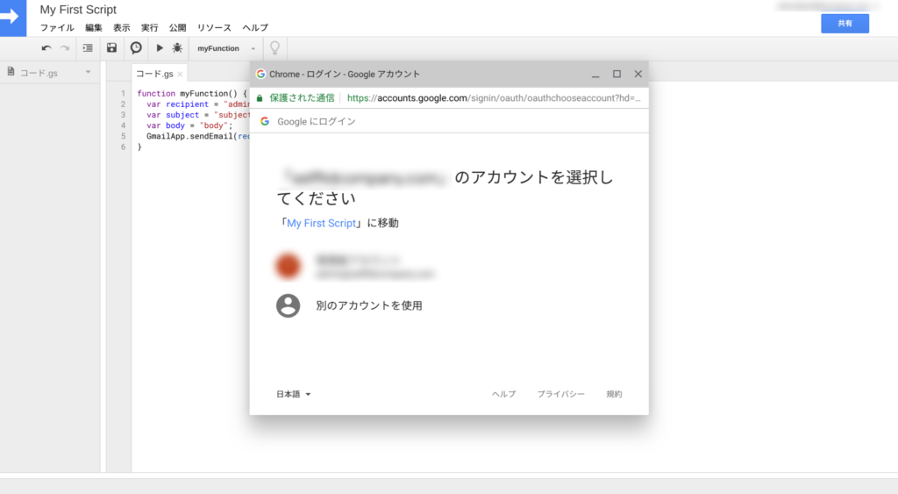Click the indent formatting icon

tap(88, 48)
